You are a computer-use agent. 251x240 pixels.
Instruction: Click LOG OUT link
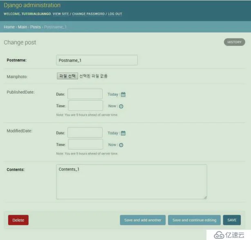pos(115,14)
